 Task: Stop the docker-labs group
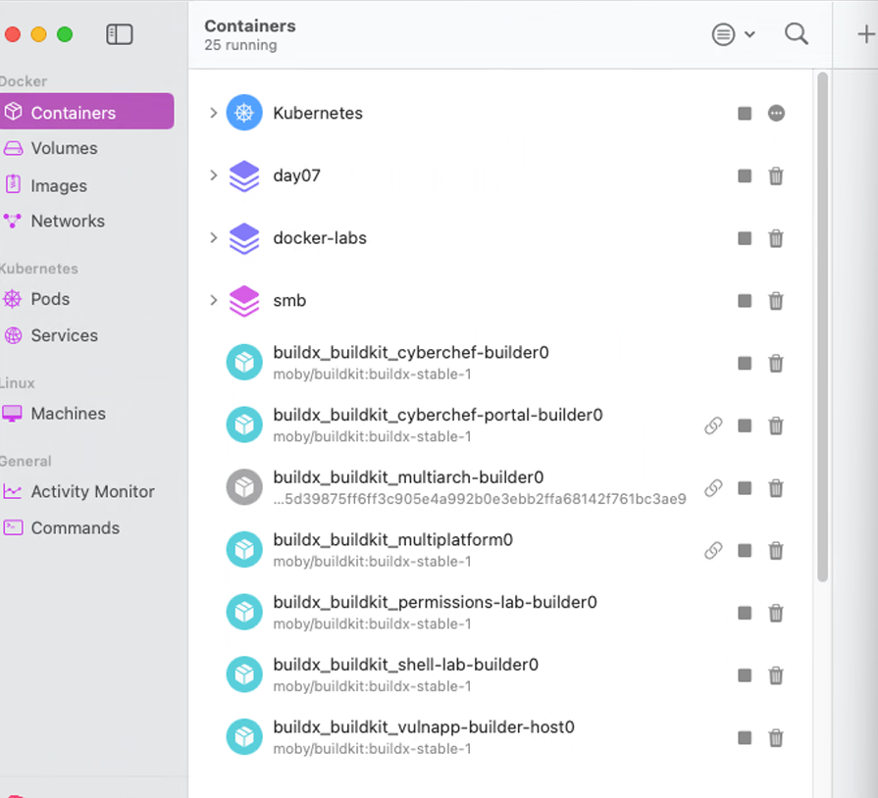click(x=745, y=238)
